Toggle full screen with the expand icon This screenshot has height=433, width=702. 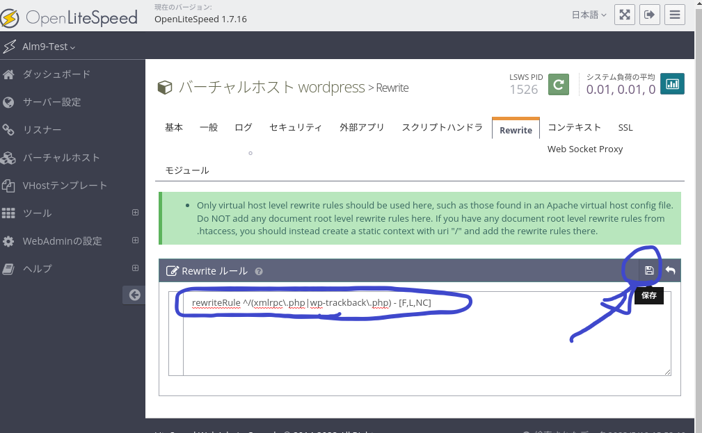click(x=625, y=15)
